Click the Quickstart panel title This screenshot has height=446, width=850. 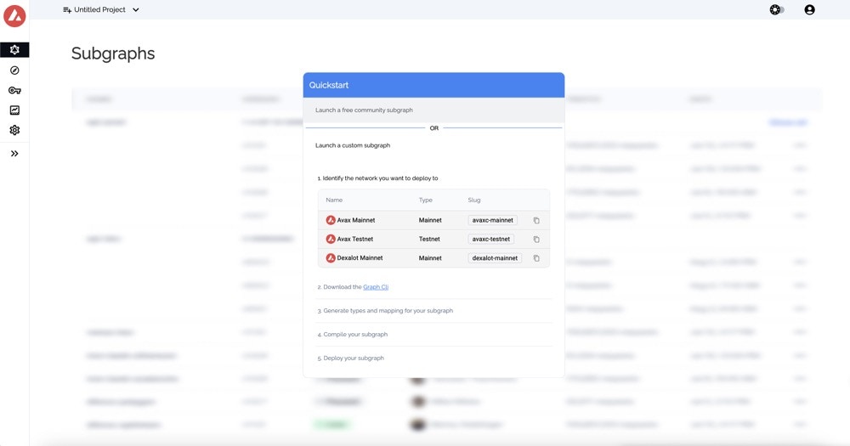[328, 85]
